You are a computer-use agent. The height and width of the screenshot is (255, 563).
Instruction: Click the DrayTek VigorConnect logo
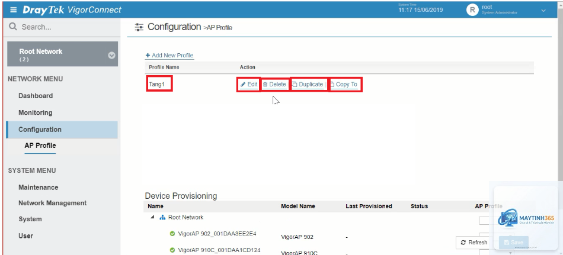pyautogui.click(x=72, y=9)
